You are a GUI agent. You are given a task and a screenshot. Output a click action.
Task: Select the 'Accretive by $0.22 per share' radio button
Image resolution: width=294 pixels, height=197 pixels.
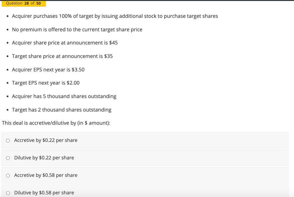tap(8, 141)
